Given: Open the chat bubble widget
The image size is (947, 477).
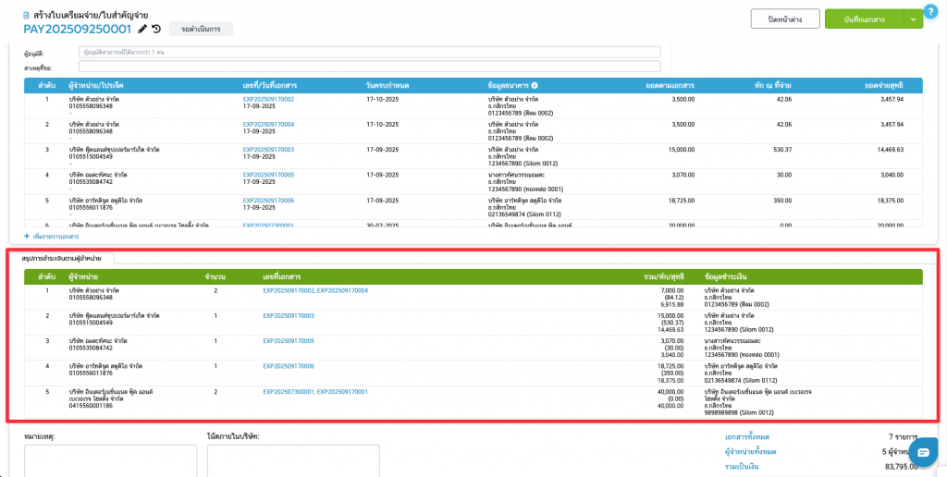Looking at the screenshot, I should 923,452.
